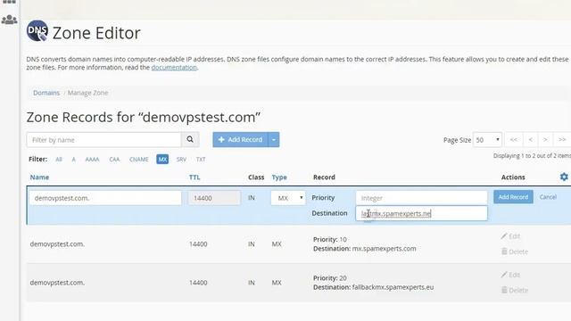Viewport: 571px width, 321px height.
Task: Go to first page of results
Action: click(x=514, y=140)
